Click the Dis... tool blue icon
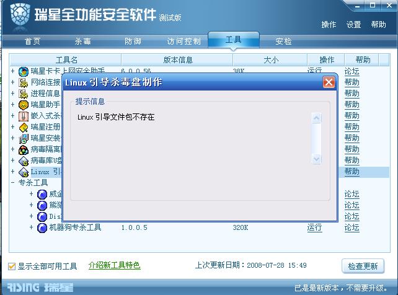Viewport: 398px width, 295px height. 42,217
